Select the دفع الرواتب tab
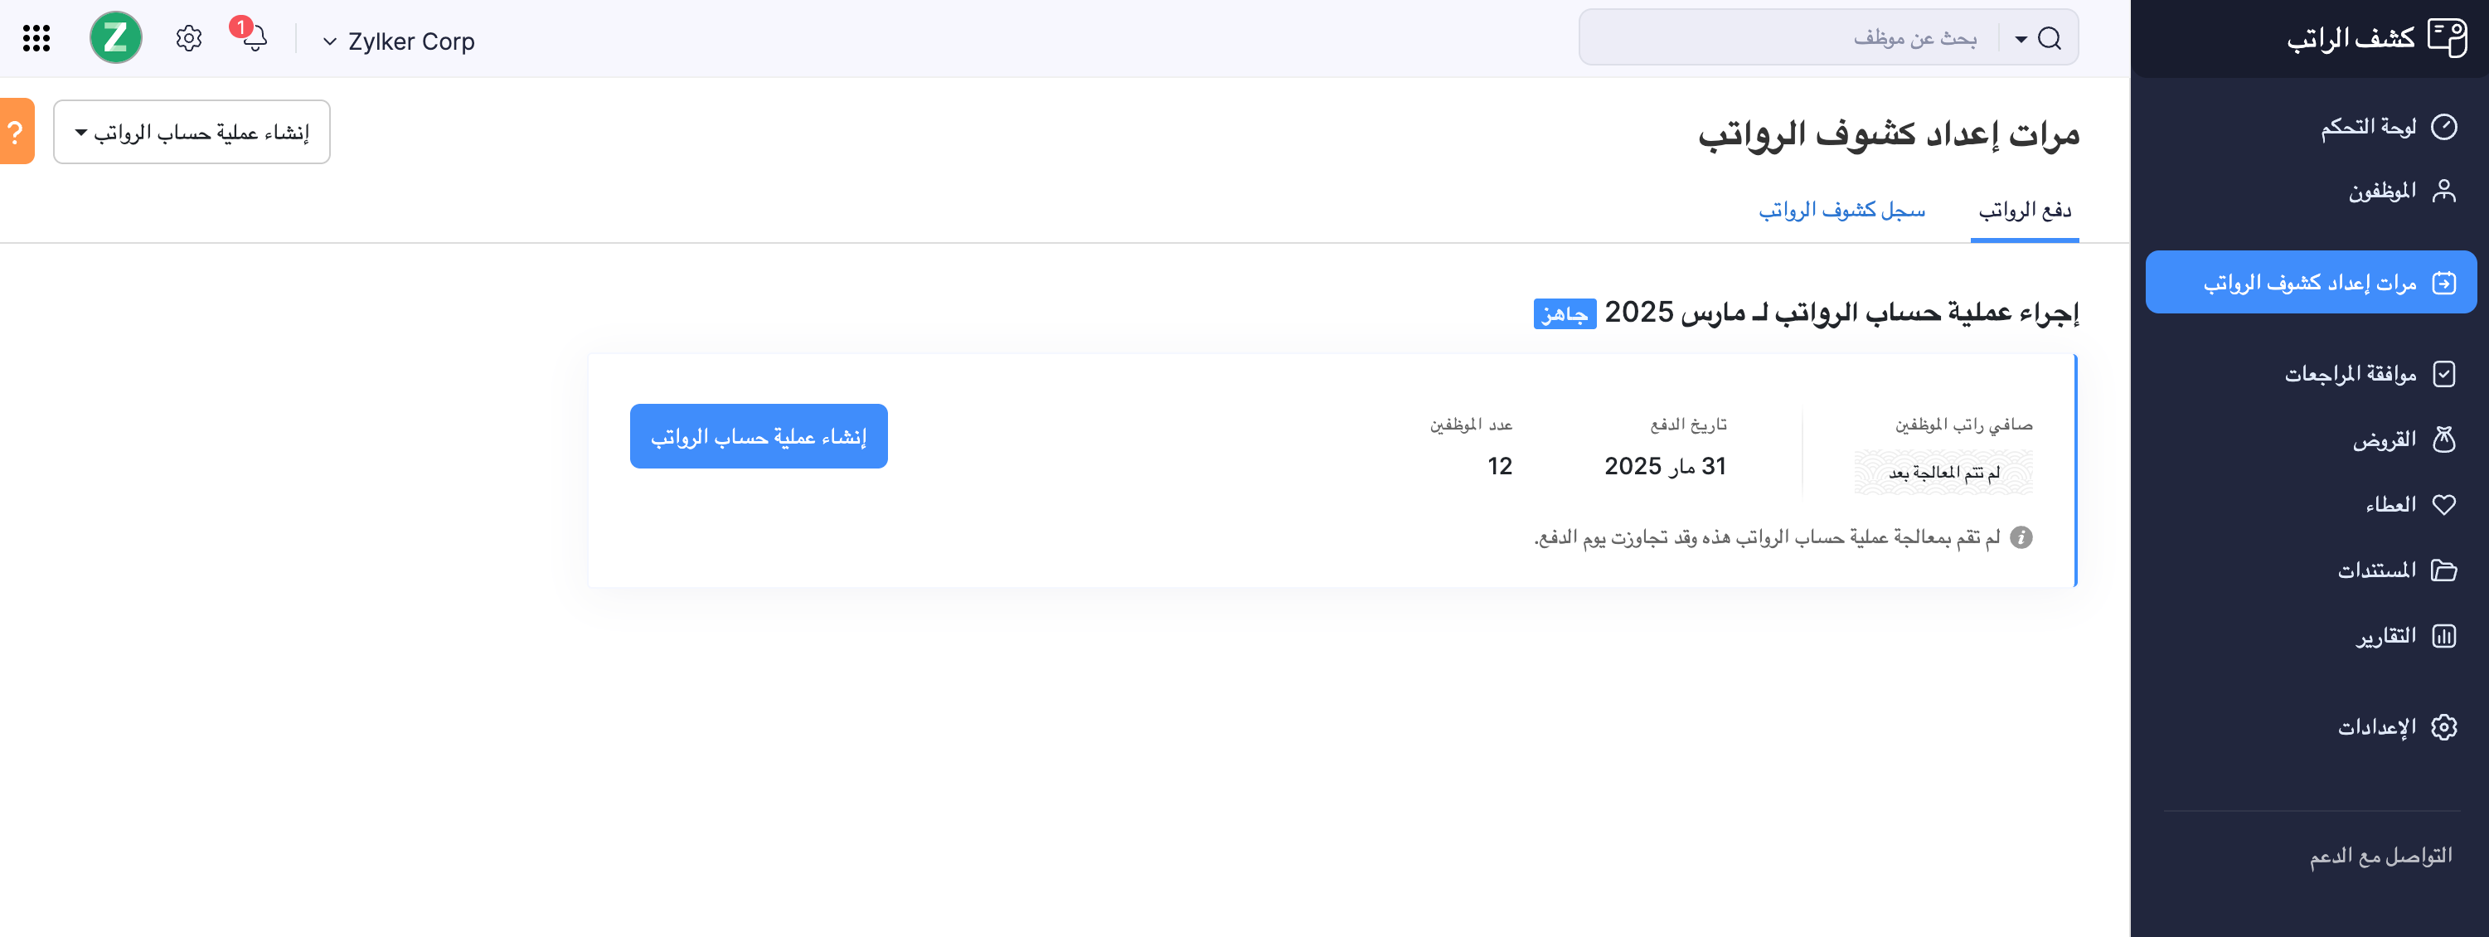The width and height of the screenshot is (2489, 937). coord(2024,210)
